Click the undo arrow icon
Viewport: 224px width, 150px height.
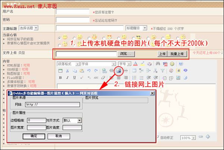(x=89, y=70)
